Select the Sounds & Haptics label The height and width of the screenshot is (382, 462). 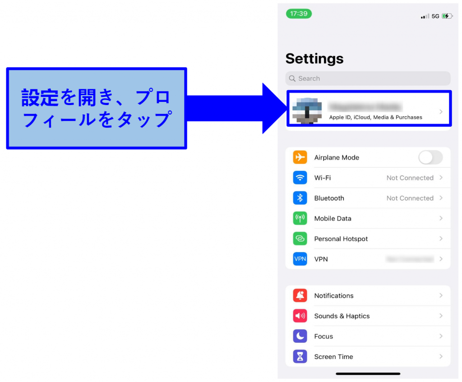(x=342, y=316)
